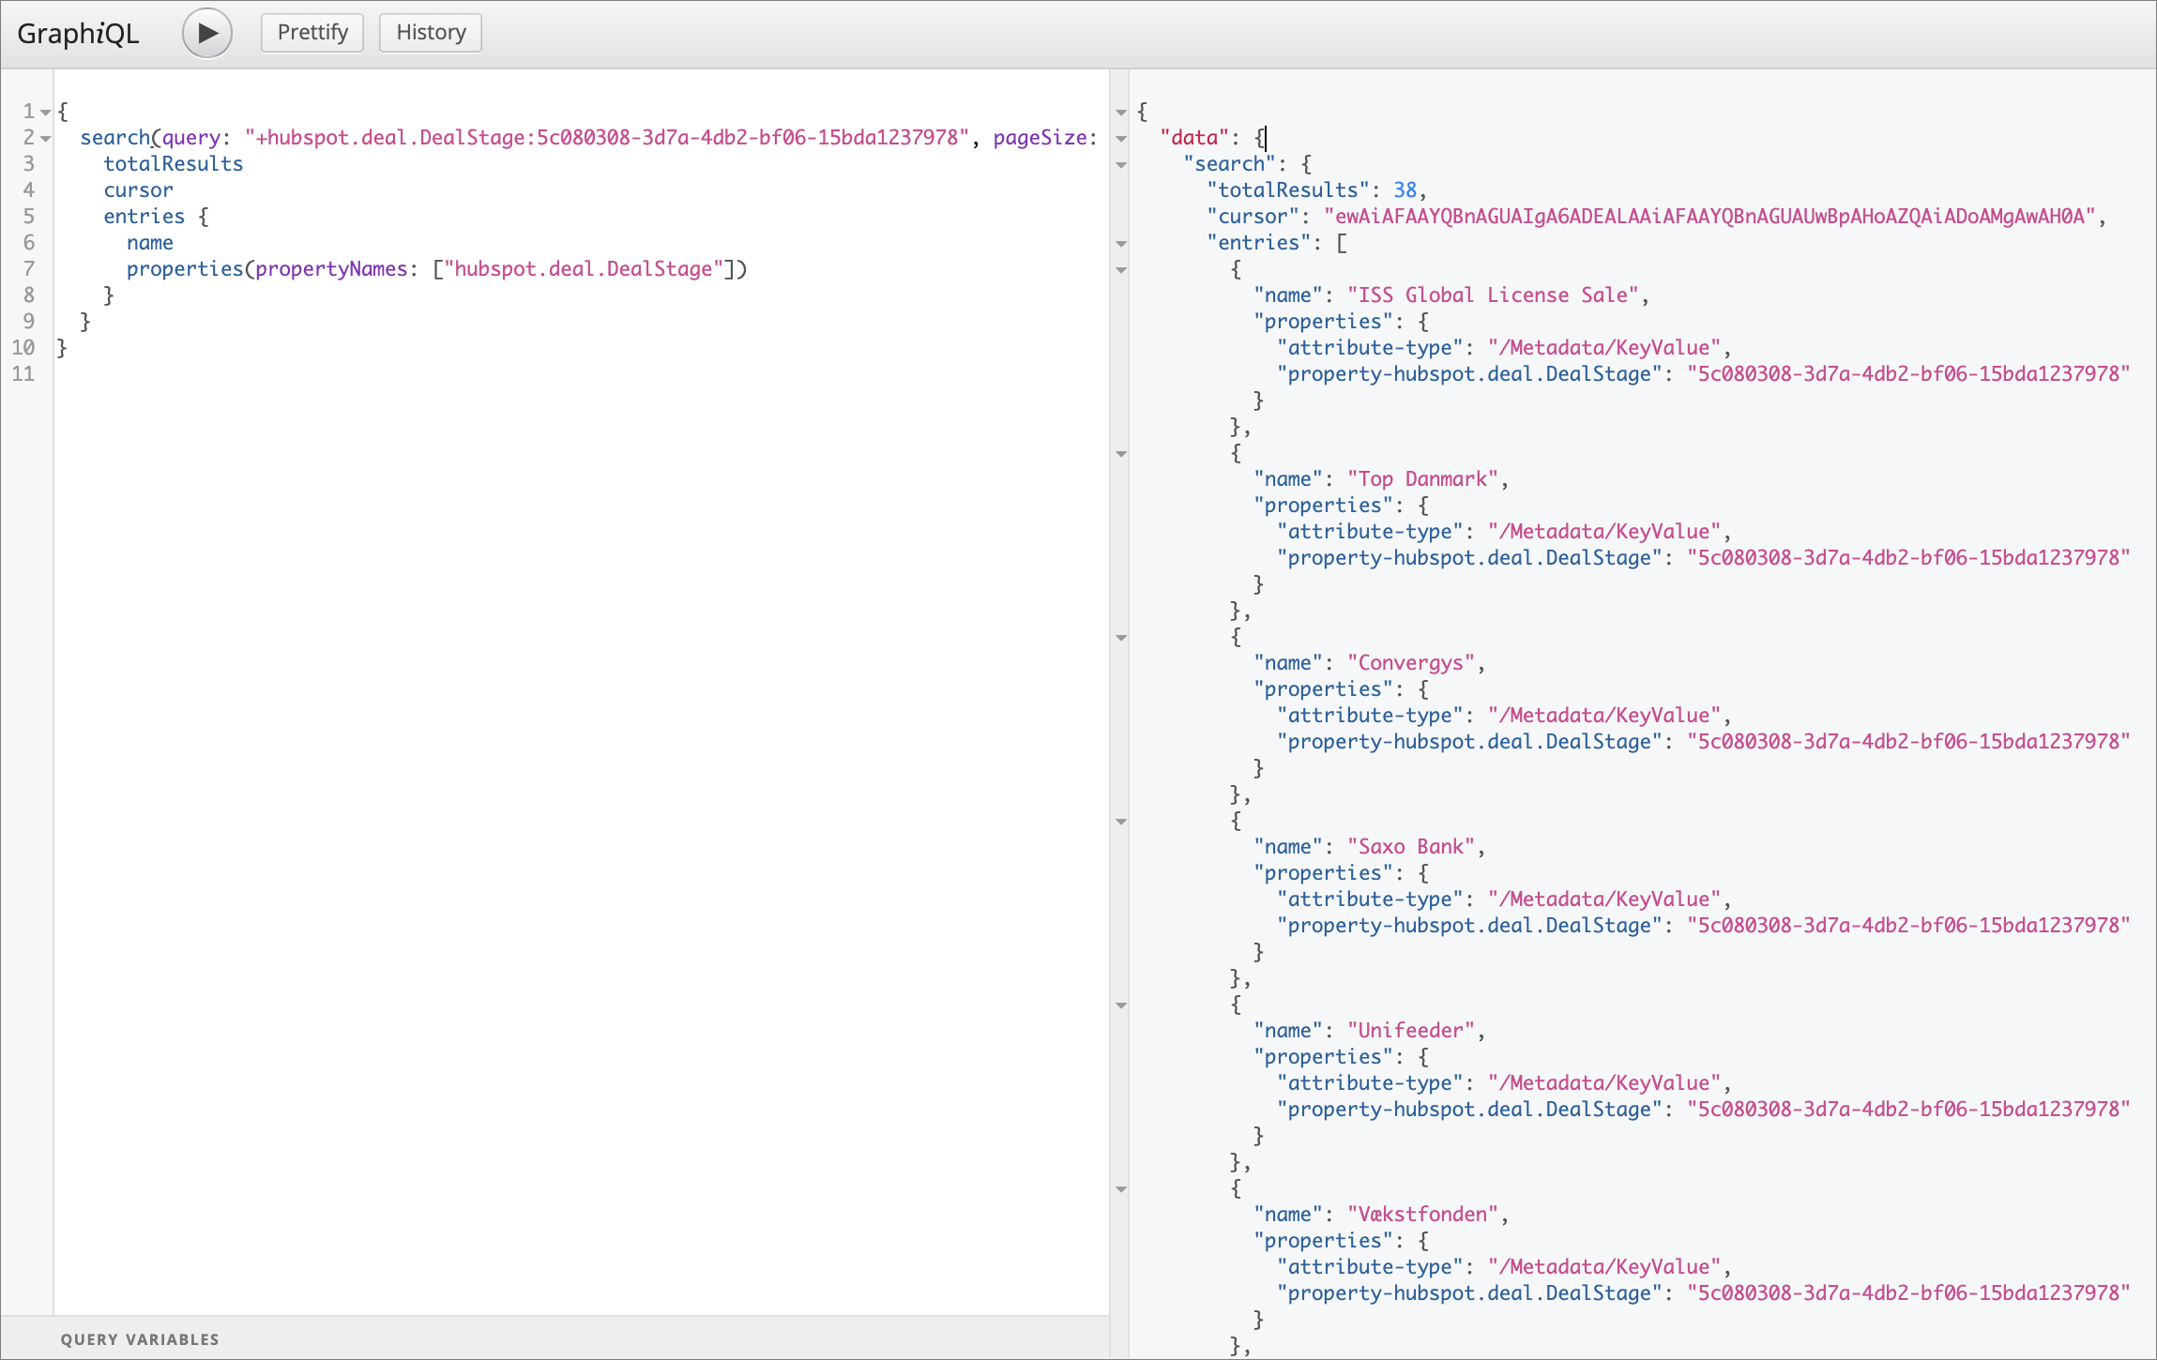Collapse the Saxo Bank result entry
Screen dimensions: 2157x1360
click(x=1121, y=822)
